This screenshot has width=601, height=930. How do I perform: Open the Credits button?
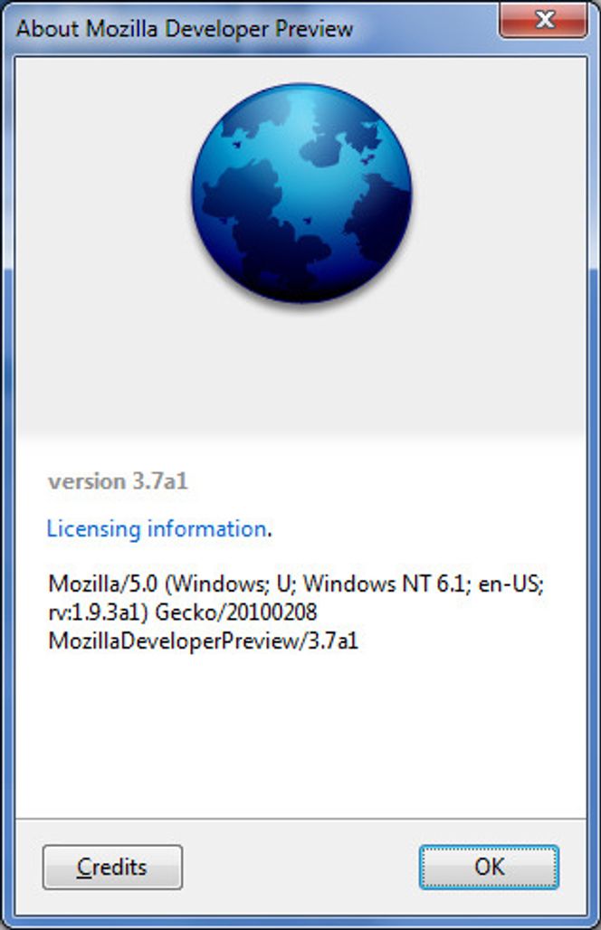point(112,868)
